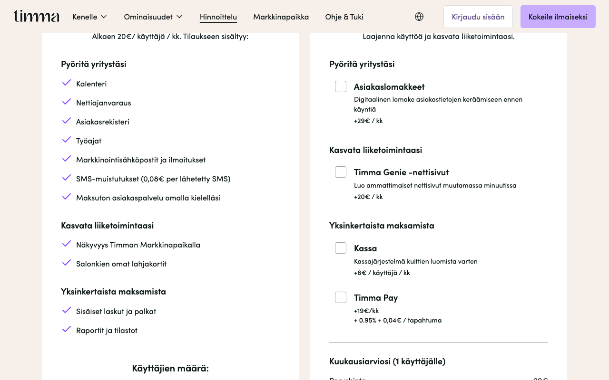Image resolution: width=609 pixels, height=380 pixels.
Task: Enable the Asiakaslomakkeet add-on checkbox
Action: [341, 86]
